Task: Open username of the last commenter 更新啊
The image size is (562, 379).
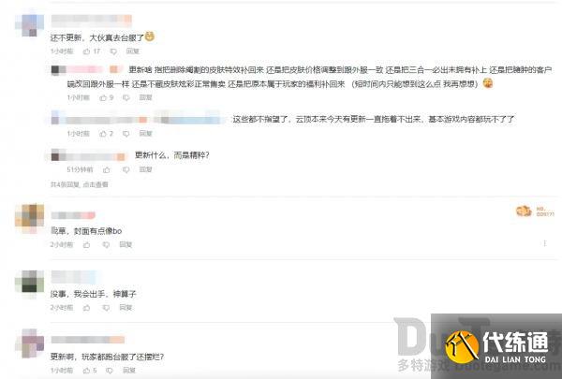Action: click(88, 340)
